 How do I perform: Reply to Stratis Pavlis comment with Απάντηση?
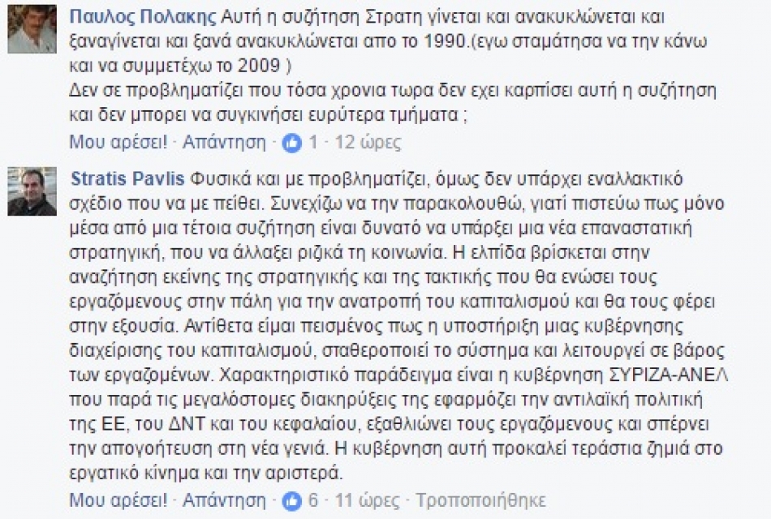pos(224,499)
